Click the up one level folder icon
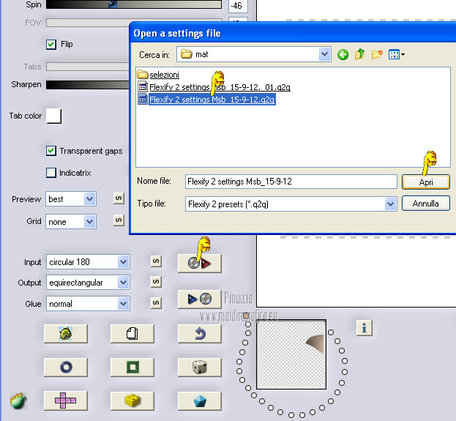This screenshot has width=456, height=421. (x=359, y=54)
